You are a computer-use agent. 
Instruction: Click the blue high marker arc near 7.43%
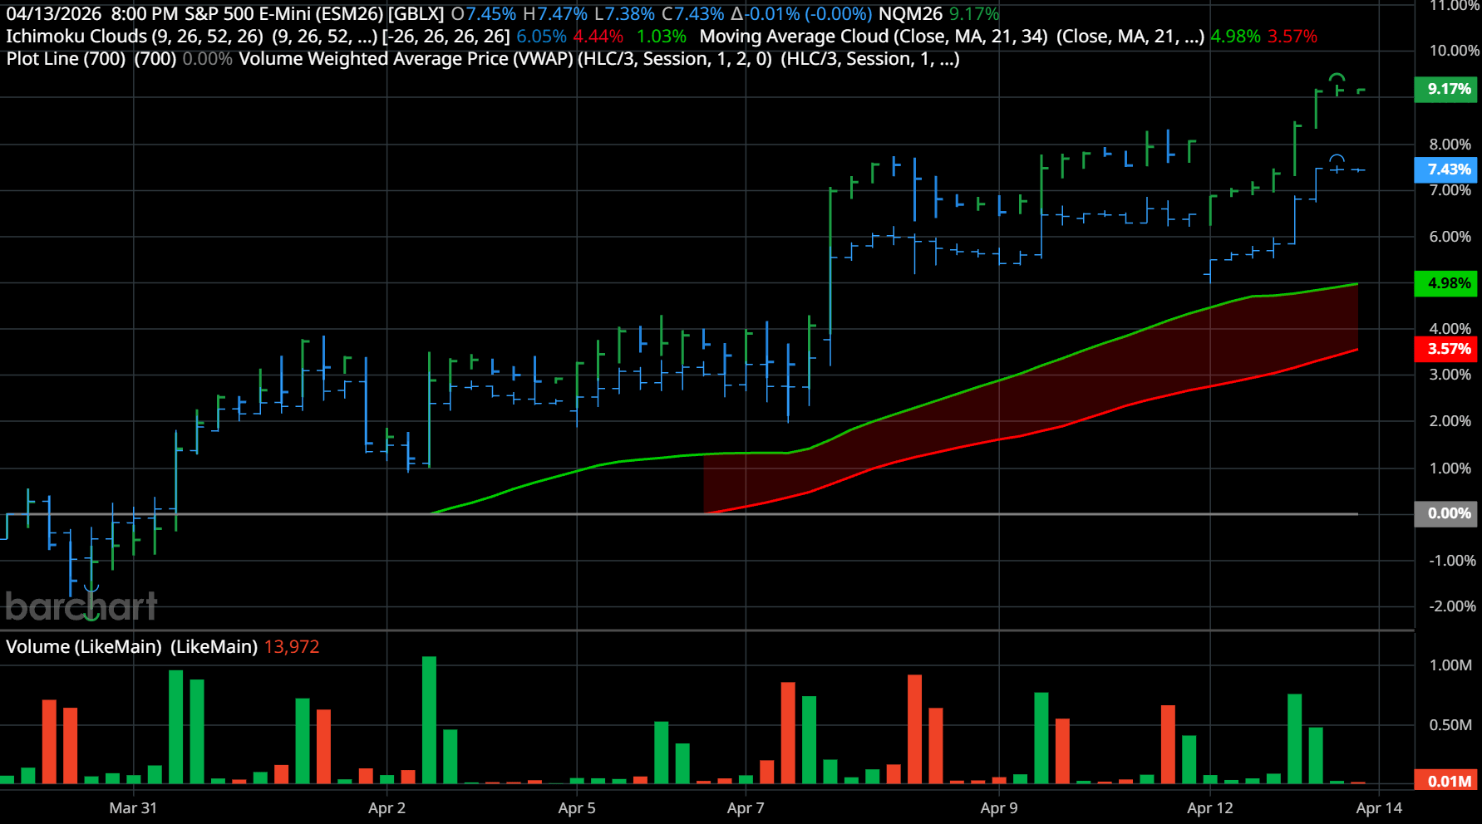pos(1337,159)
